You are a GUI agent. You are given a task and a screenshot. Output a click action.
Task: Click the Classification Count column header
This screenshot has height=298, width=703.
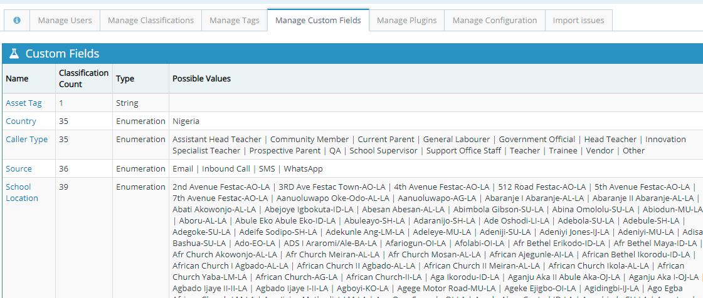point(83,79)
